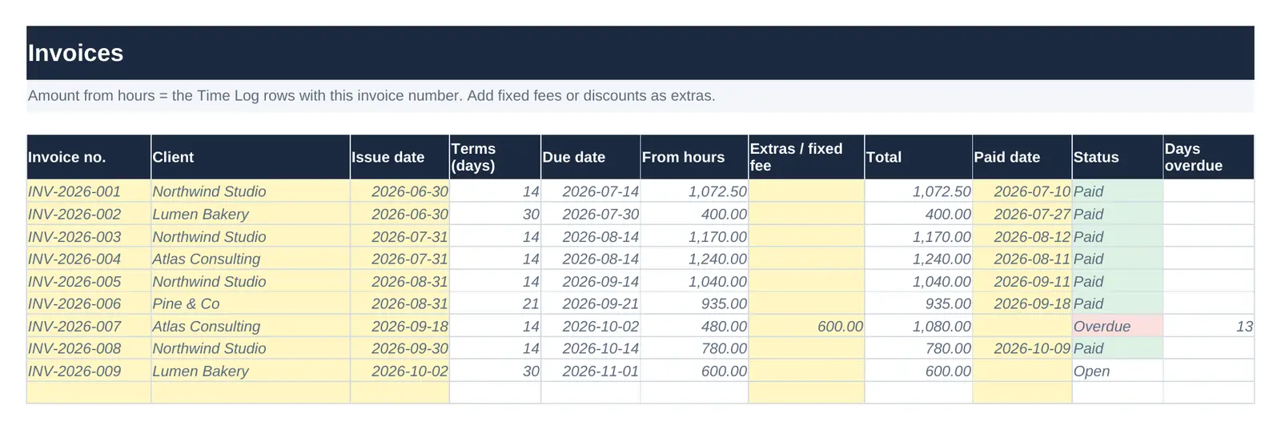Select the 'From hours' column header
The image size is (1281, 430).
pyautogui.click(x=694, y=157)
